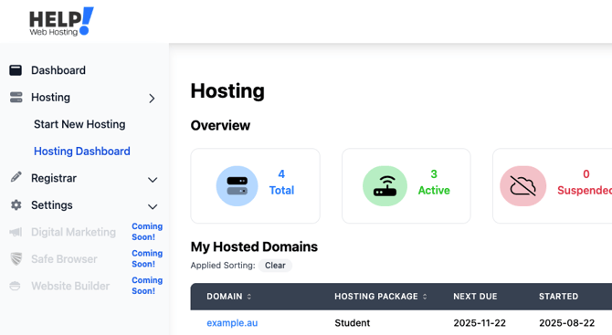
Task: Click Coming Soon beside Website Builder
Action: (x=147, y=286)
